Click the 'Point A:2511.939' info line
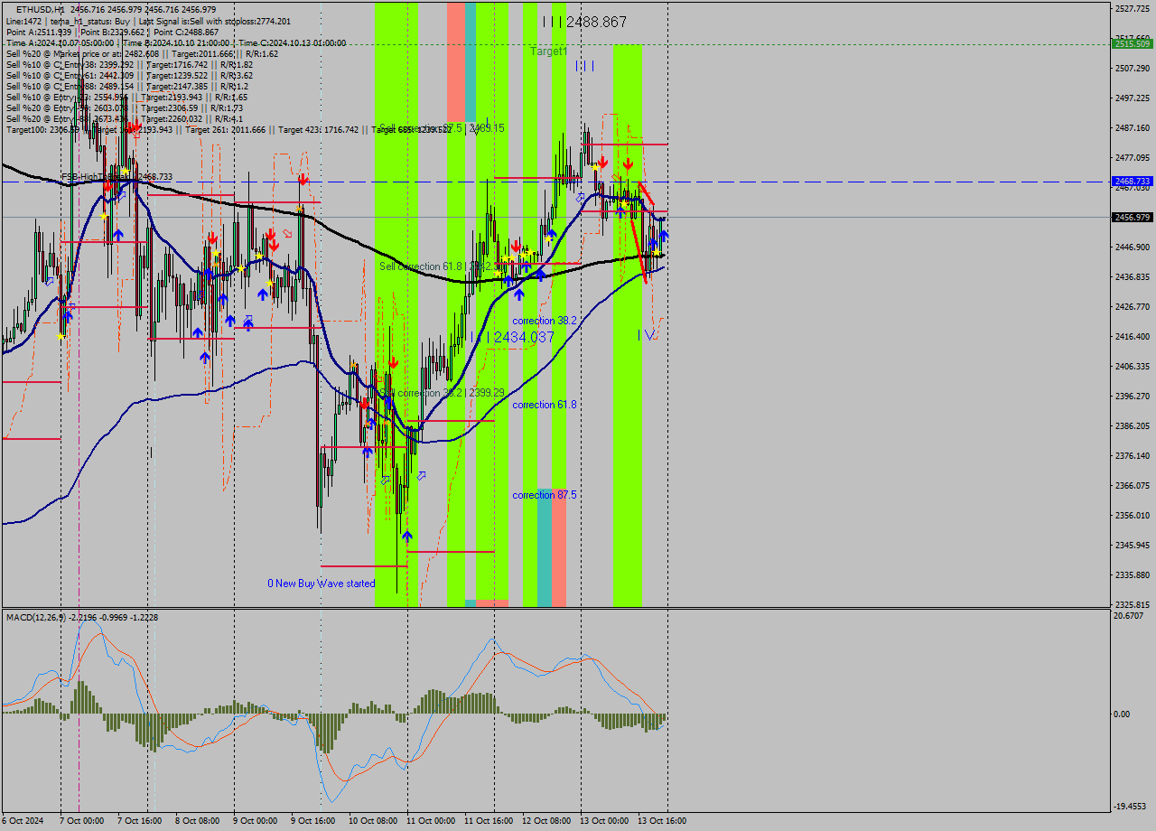 click(x=112, y=32)
